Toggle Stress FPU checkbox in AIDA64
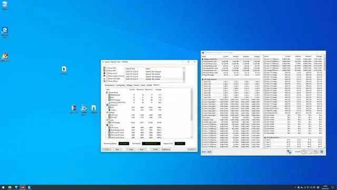This screenshot has height=190, width=337. tap(107, 71)
